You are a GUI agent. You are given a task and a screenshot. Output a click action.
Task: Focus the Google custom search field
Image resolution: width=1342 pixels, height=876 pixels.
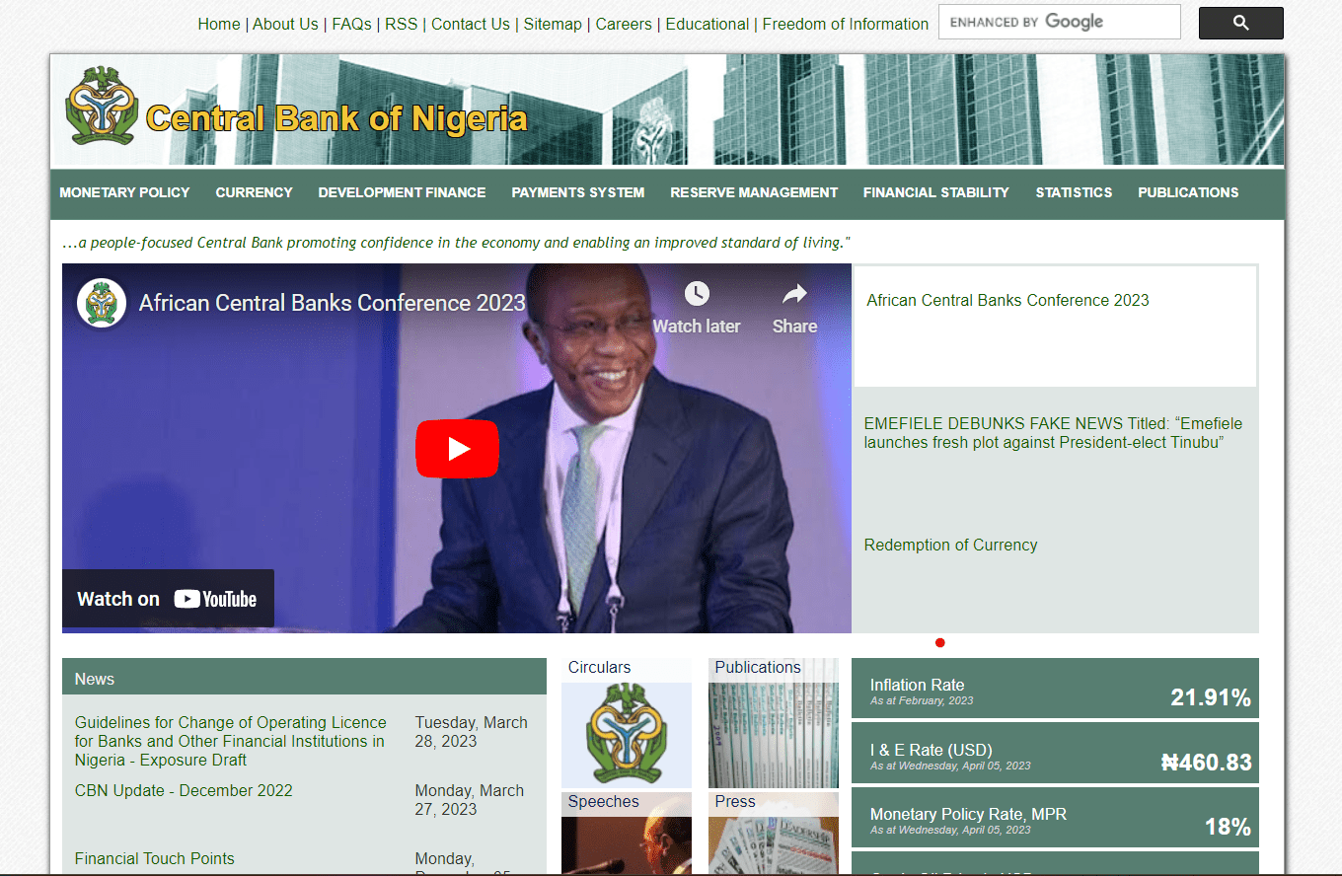(1059, 22)
